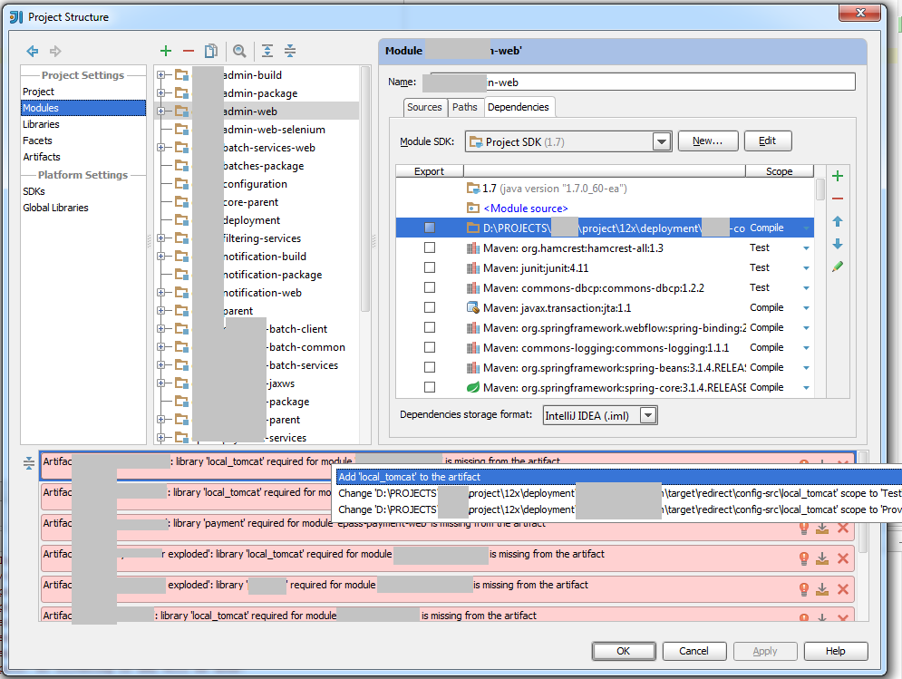Collapse the problems panel with the left icon

tap(29, 462)
